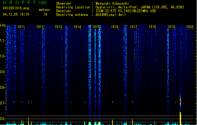Screen dimensions: 197x125
Task: Click the bright red meteor echo after 1919
Action: [180, 101]
